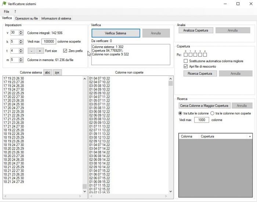Increase font size with plus button
This screenshot has width=257, height=202.
pos(40,51)
